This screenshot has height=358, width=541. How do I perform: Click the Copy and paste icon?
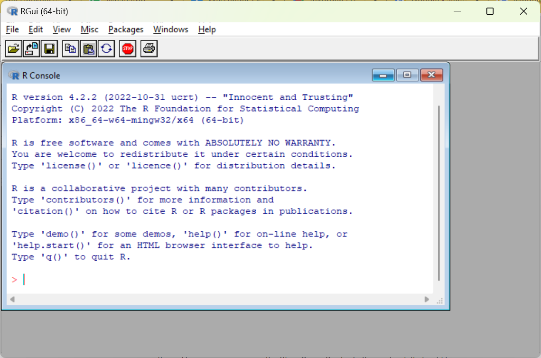[106, 49]
